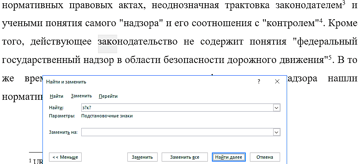Viewport: 363px width, 164px height.
Task: Click the Найти search text field
Action: [x=176, y=107]
